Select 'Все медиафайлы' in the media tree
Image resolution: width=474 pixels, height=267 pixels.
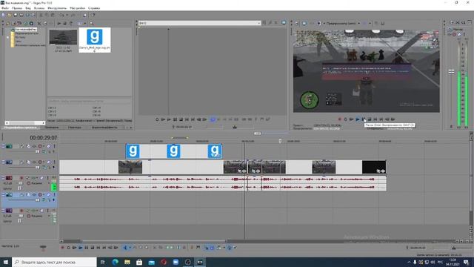coord(26,30)
